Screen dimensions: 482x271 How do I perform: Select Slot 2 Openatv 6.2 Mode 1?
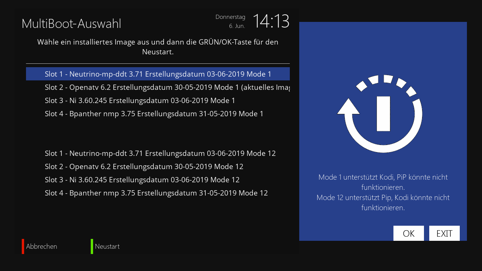click(167, 87)
